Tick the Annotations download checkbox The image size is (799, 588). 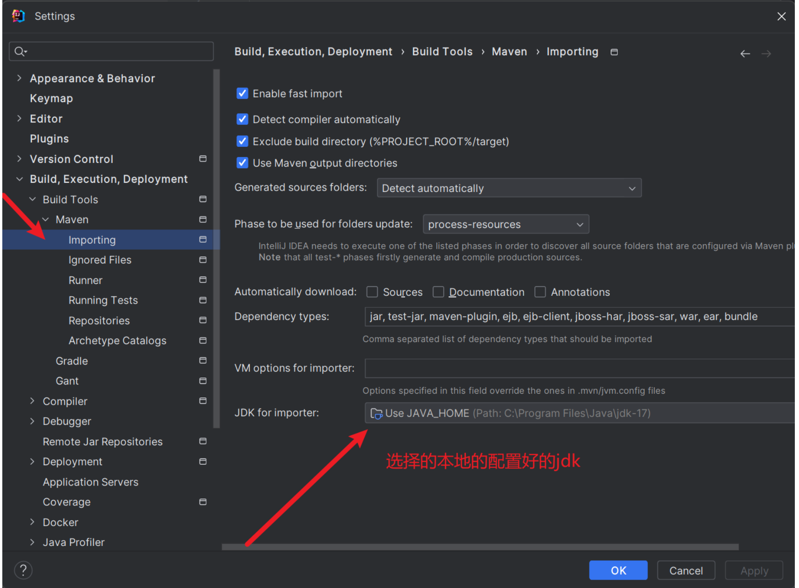tap(540, 292)
